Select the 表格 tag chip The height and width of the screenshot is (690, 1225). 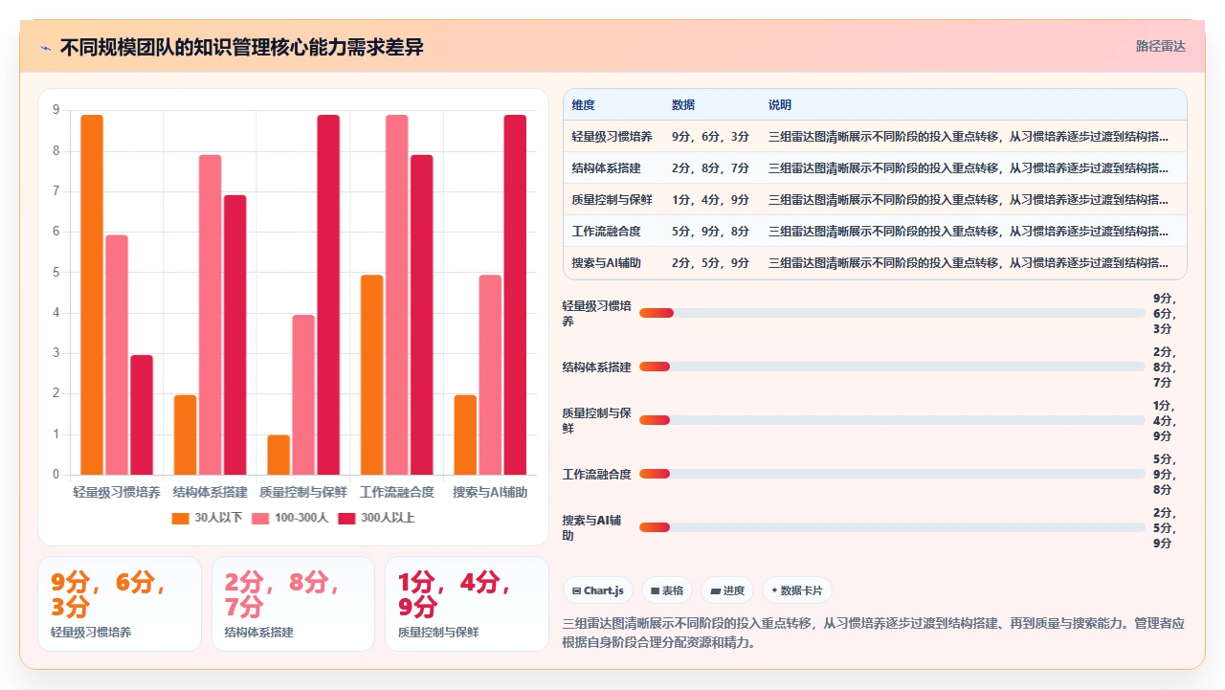667,590
